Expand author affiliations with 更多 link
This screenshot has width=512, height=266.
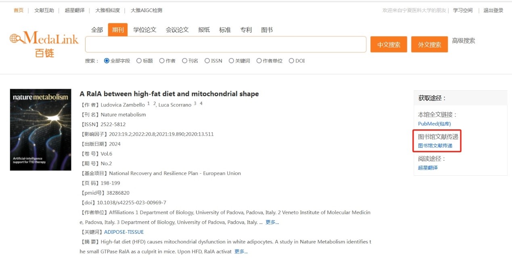272,222
